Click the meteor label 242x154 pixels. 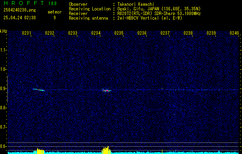point(55,12)
